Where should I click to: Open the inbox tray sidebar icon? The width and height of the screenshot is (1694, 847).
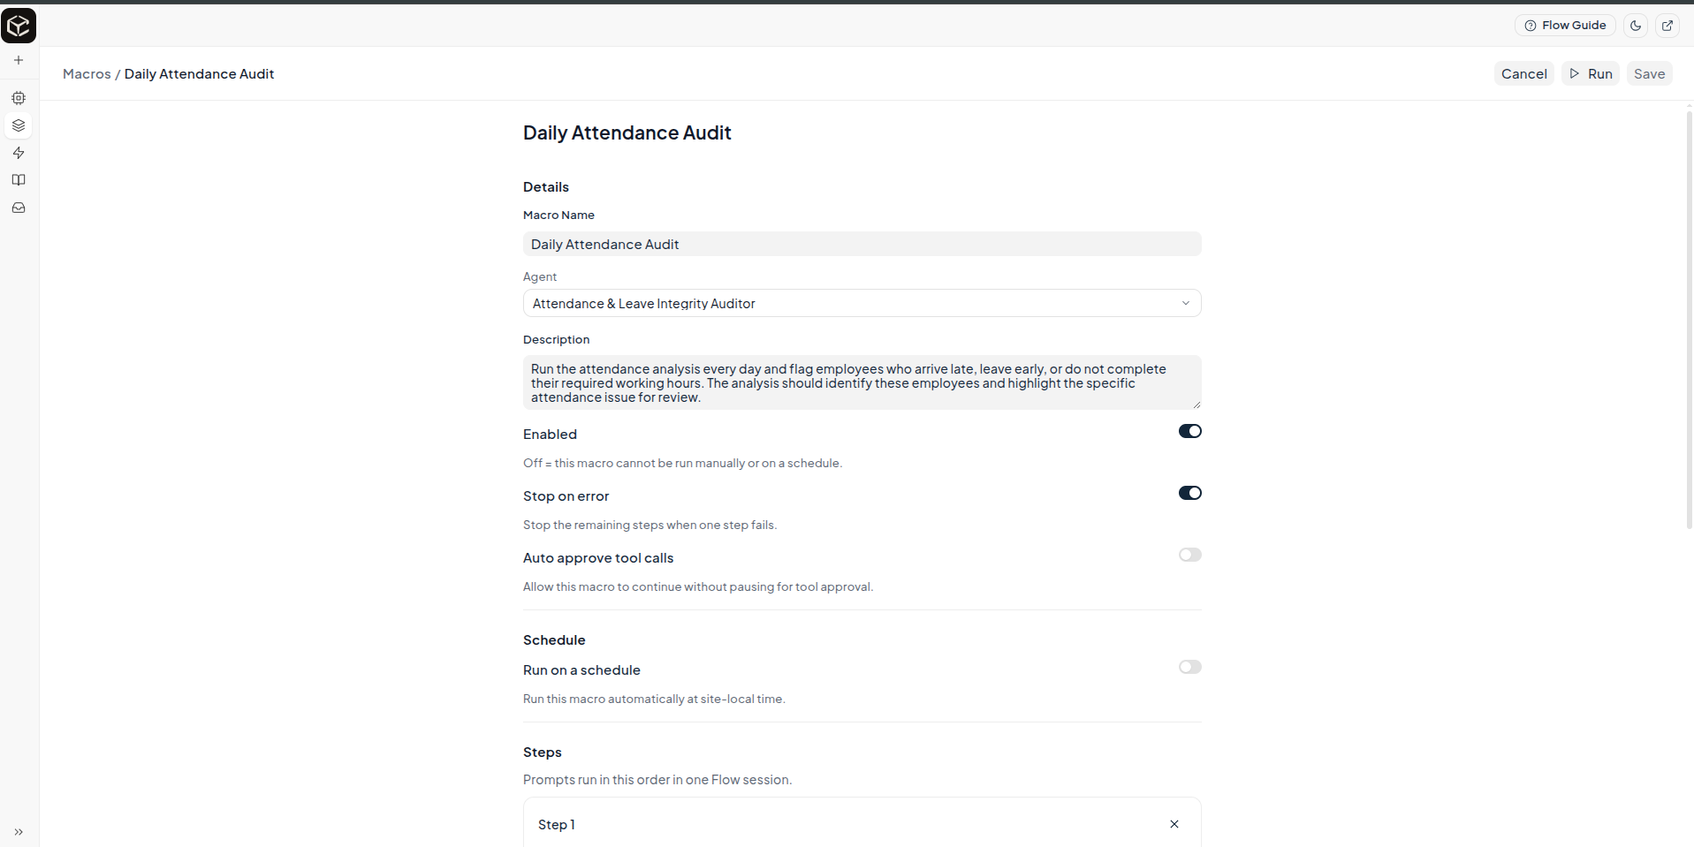[x=19, y=208]
